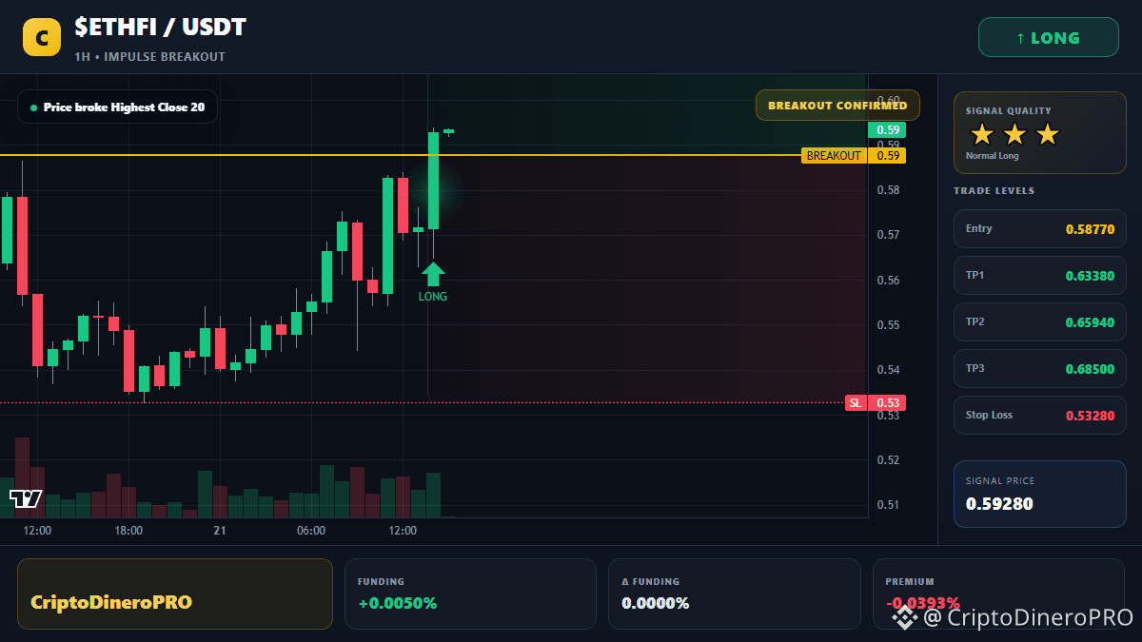Click the TradingView logo on the chart

26,498
